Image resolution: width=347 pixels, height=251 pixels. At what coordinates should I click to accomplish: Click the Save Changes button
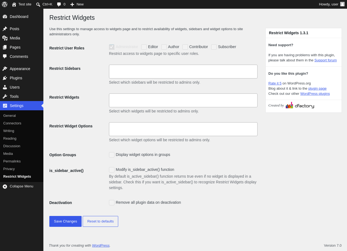tap(65, 221)
